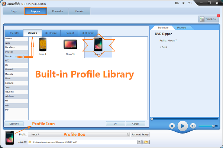Click the playback progress bar
The height and width of the screenshot is (148, 223).
[x=184, y=119]
